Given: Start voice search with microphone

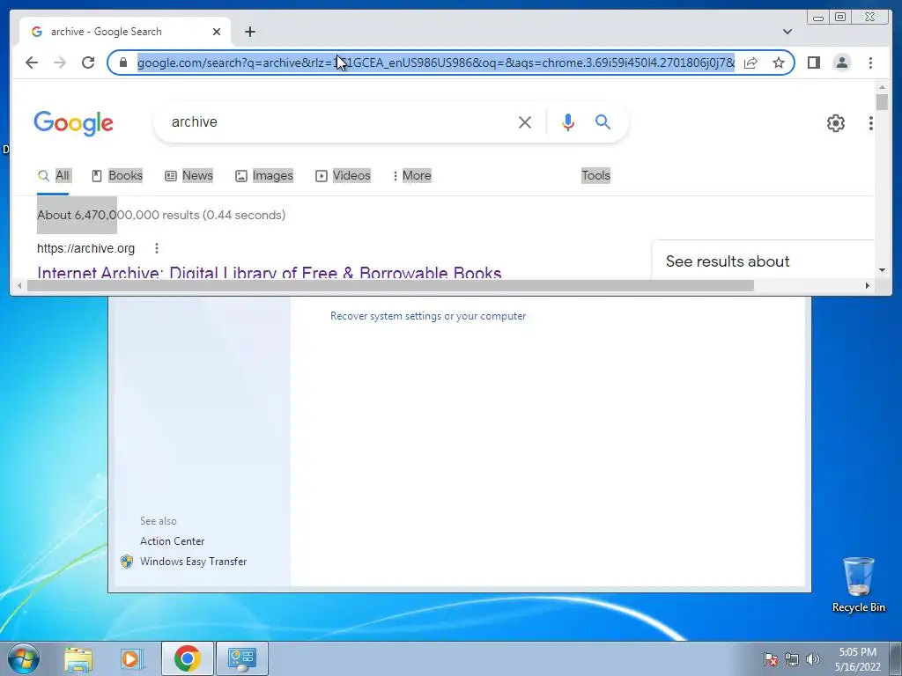Looking at the screenshot, I should point(568,121).
